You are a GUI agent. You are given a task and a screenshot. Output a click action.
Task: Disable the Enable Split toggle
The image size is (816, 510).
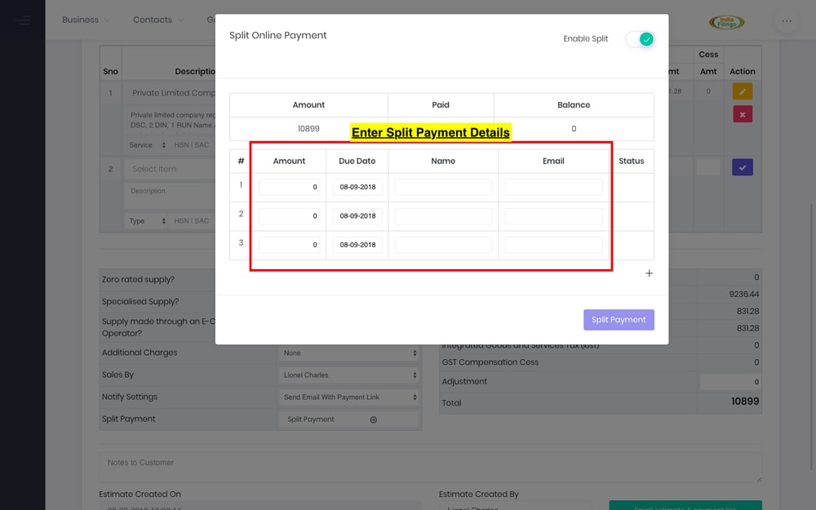click(640, 38)
